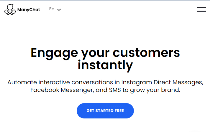Click the GET STARTED FREE button

pos(105,110)
